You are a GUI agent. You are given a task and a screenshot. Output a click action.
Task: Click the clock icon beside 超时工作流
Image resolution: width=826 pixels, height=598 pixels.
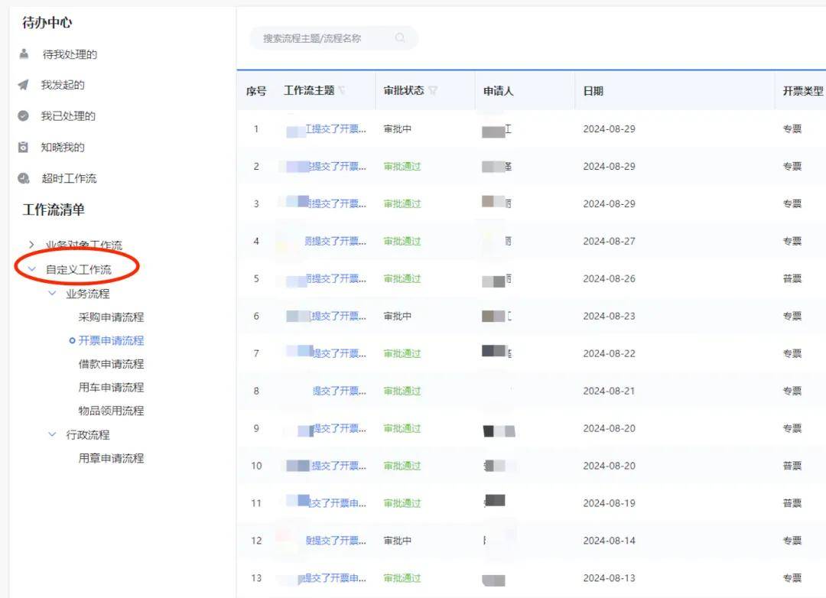24,178
